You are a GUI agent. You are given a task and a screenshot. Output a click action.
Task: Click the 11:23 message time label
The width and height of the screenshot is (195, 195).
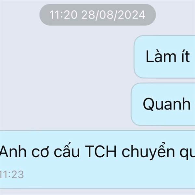[x=12, y=175]
